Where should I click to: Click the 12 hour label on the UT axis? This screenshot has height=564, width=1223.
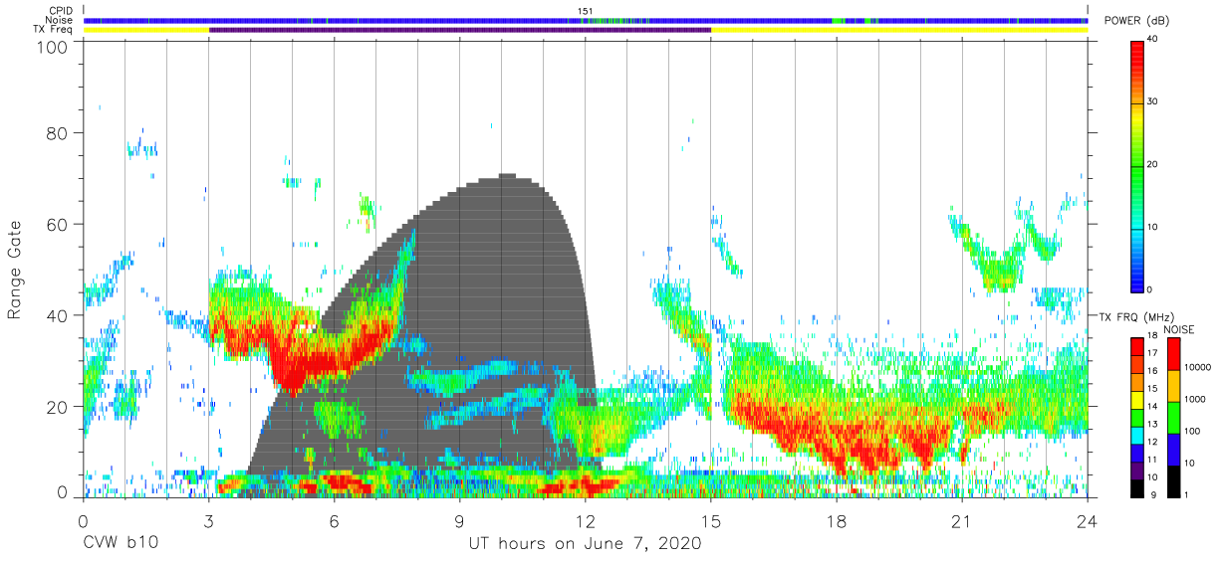tap(586, 520)
